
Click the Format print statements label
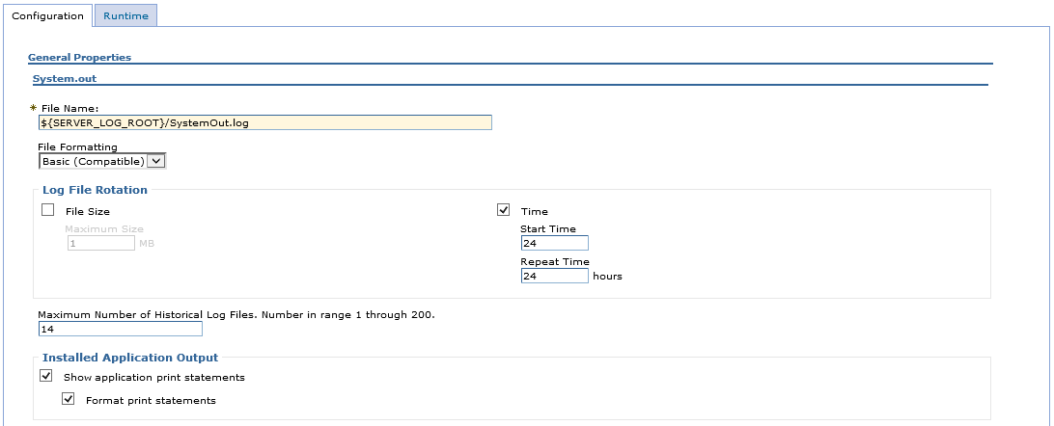point(152,401)
